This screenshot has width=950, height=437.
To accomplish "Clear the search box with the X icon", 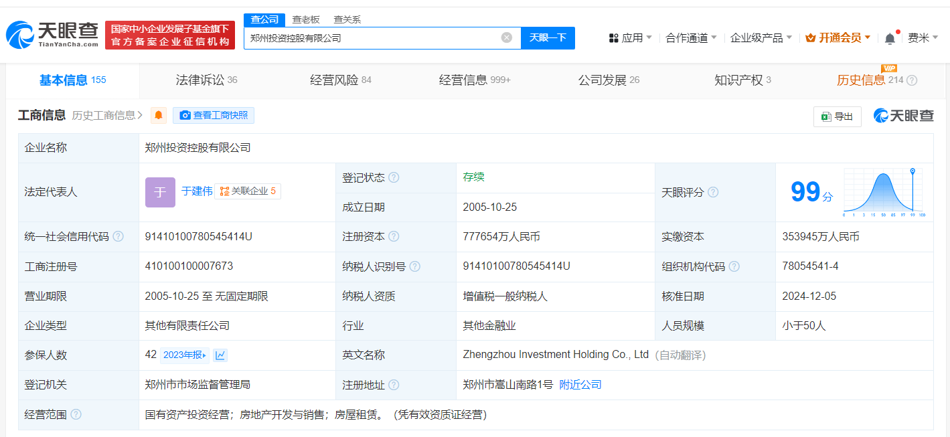I will point(507,37).
